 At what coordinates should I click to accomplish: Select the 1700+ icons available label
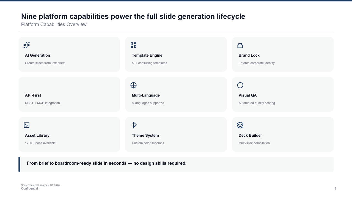click(40, 143)
